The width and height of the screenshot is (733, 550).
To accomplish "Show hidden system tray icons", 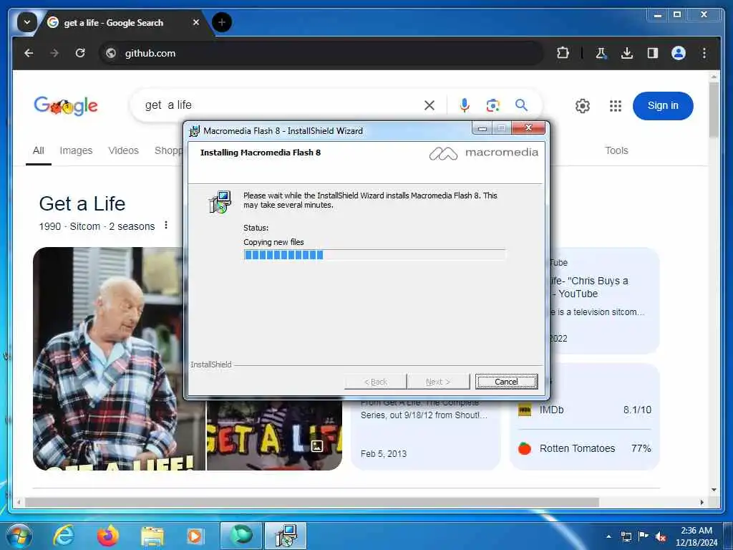I will [608, 536].
